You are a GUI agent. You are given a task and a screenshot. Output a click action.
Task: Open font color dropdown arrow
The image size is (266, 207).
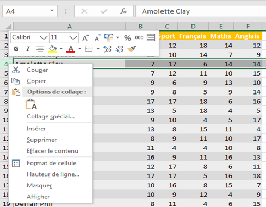[x=79, y=49]
